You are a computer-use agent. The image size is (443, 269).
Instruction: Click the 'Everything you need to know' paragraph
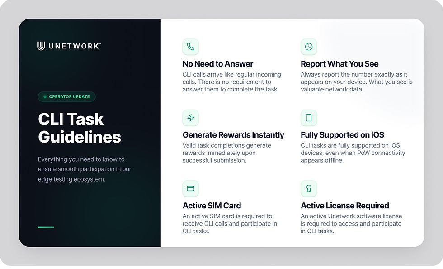pos(85,169)
